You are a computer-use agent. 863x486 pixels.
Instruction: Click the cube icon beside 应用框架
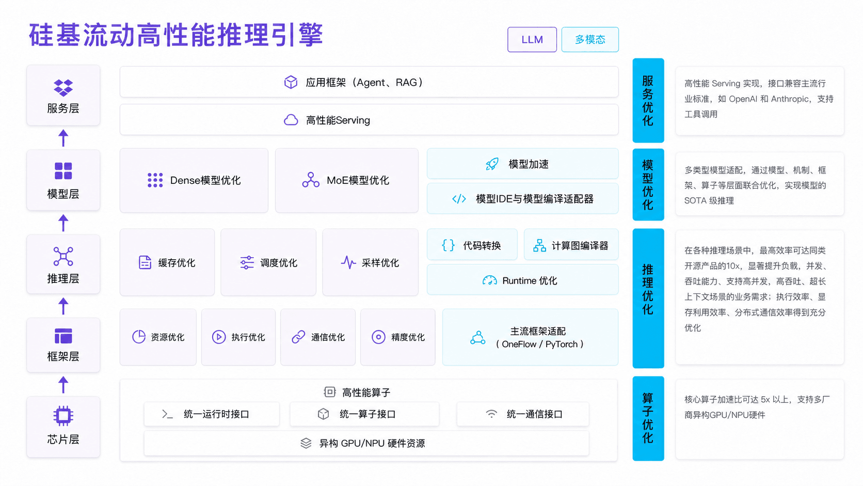click(291, 82)
